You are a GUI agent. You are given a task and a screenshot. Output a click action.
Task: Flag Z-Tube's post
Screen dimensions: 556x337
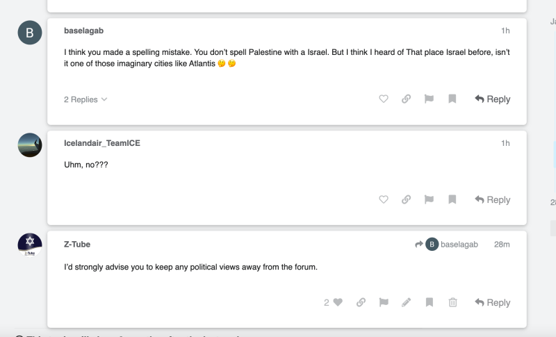pos(384,302)
